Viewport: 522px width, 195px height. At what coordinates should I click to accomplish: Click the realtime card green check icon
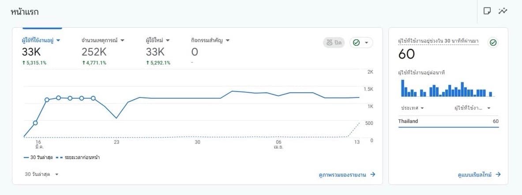(x=493, y=42)
